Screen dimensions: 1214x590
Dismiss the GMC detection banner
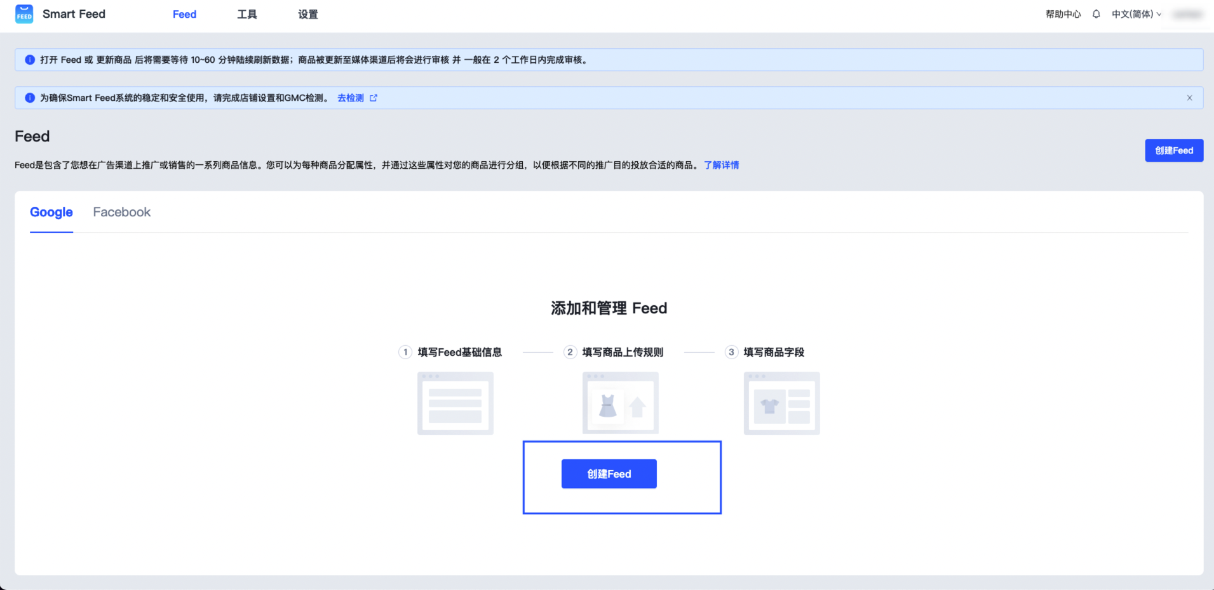pos(1189,97)
